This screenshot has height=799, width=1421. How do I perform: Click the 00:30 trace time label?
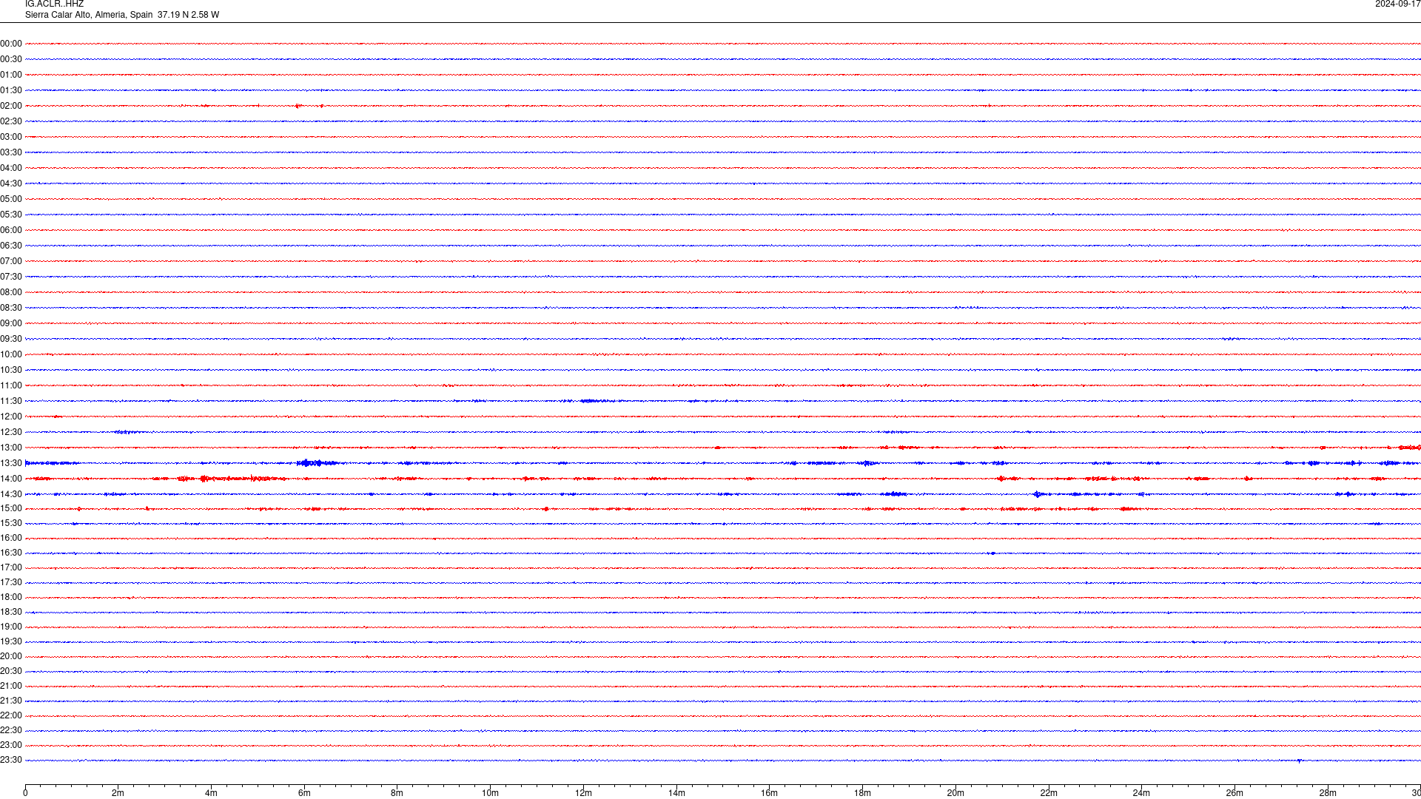(x=11, y=59)
